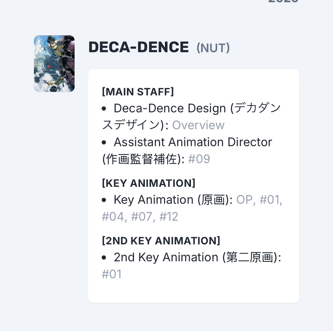Click the Japanese text スデザイン

pos(131,125)
